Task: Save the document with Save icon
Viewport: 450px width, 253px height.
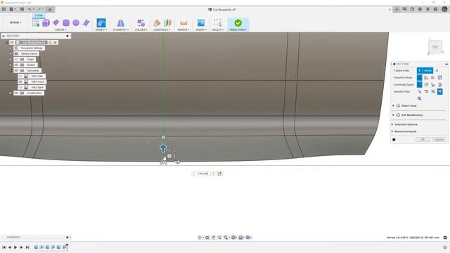Action: [22, 9]
